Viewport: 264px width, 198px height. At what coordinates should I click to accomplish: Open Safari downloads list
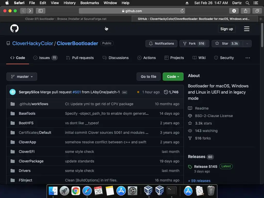point(234,11)
